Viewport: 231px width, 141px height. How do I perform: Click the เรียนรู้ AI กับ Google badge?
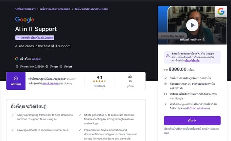[35, 38]
